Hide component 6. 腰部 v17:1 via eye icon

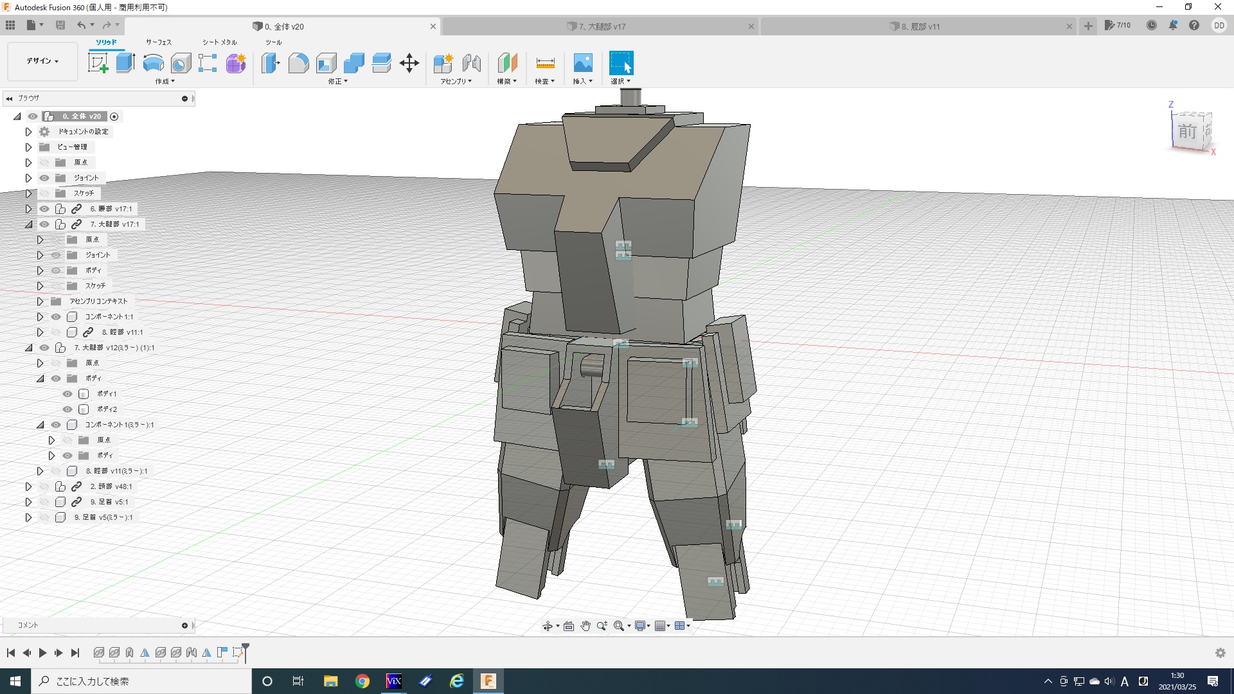click(x=44, y=209)
